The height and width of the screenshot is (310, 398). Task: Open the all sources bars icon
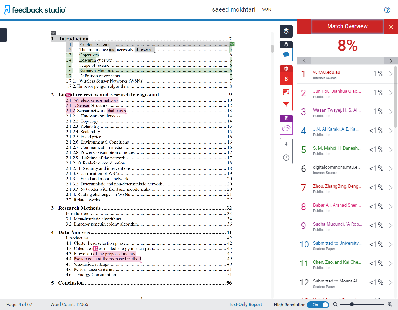286,92
